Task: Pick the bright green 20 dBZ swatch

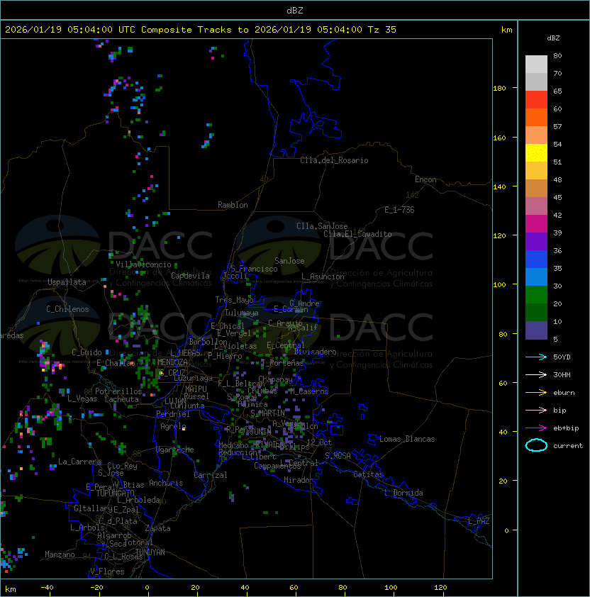Action: 536,295
